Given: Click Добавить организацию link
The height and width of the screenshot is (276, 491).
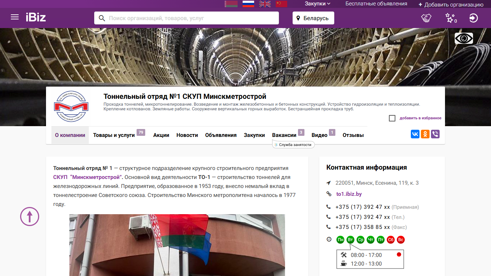Looking at the screenshot, I should tap(451, 5).
